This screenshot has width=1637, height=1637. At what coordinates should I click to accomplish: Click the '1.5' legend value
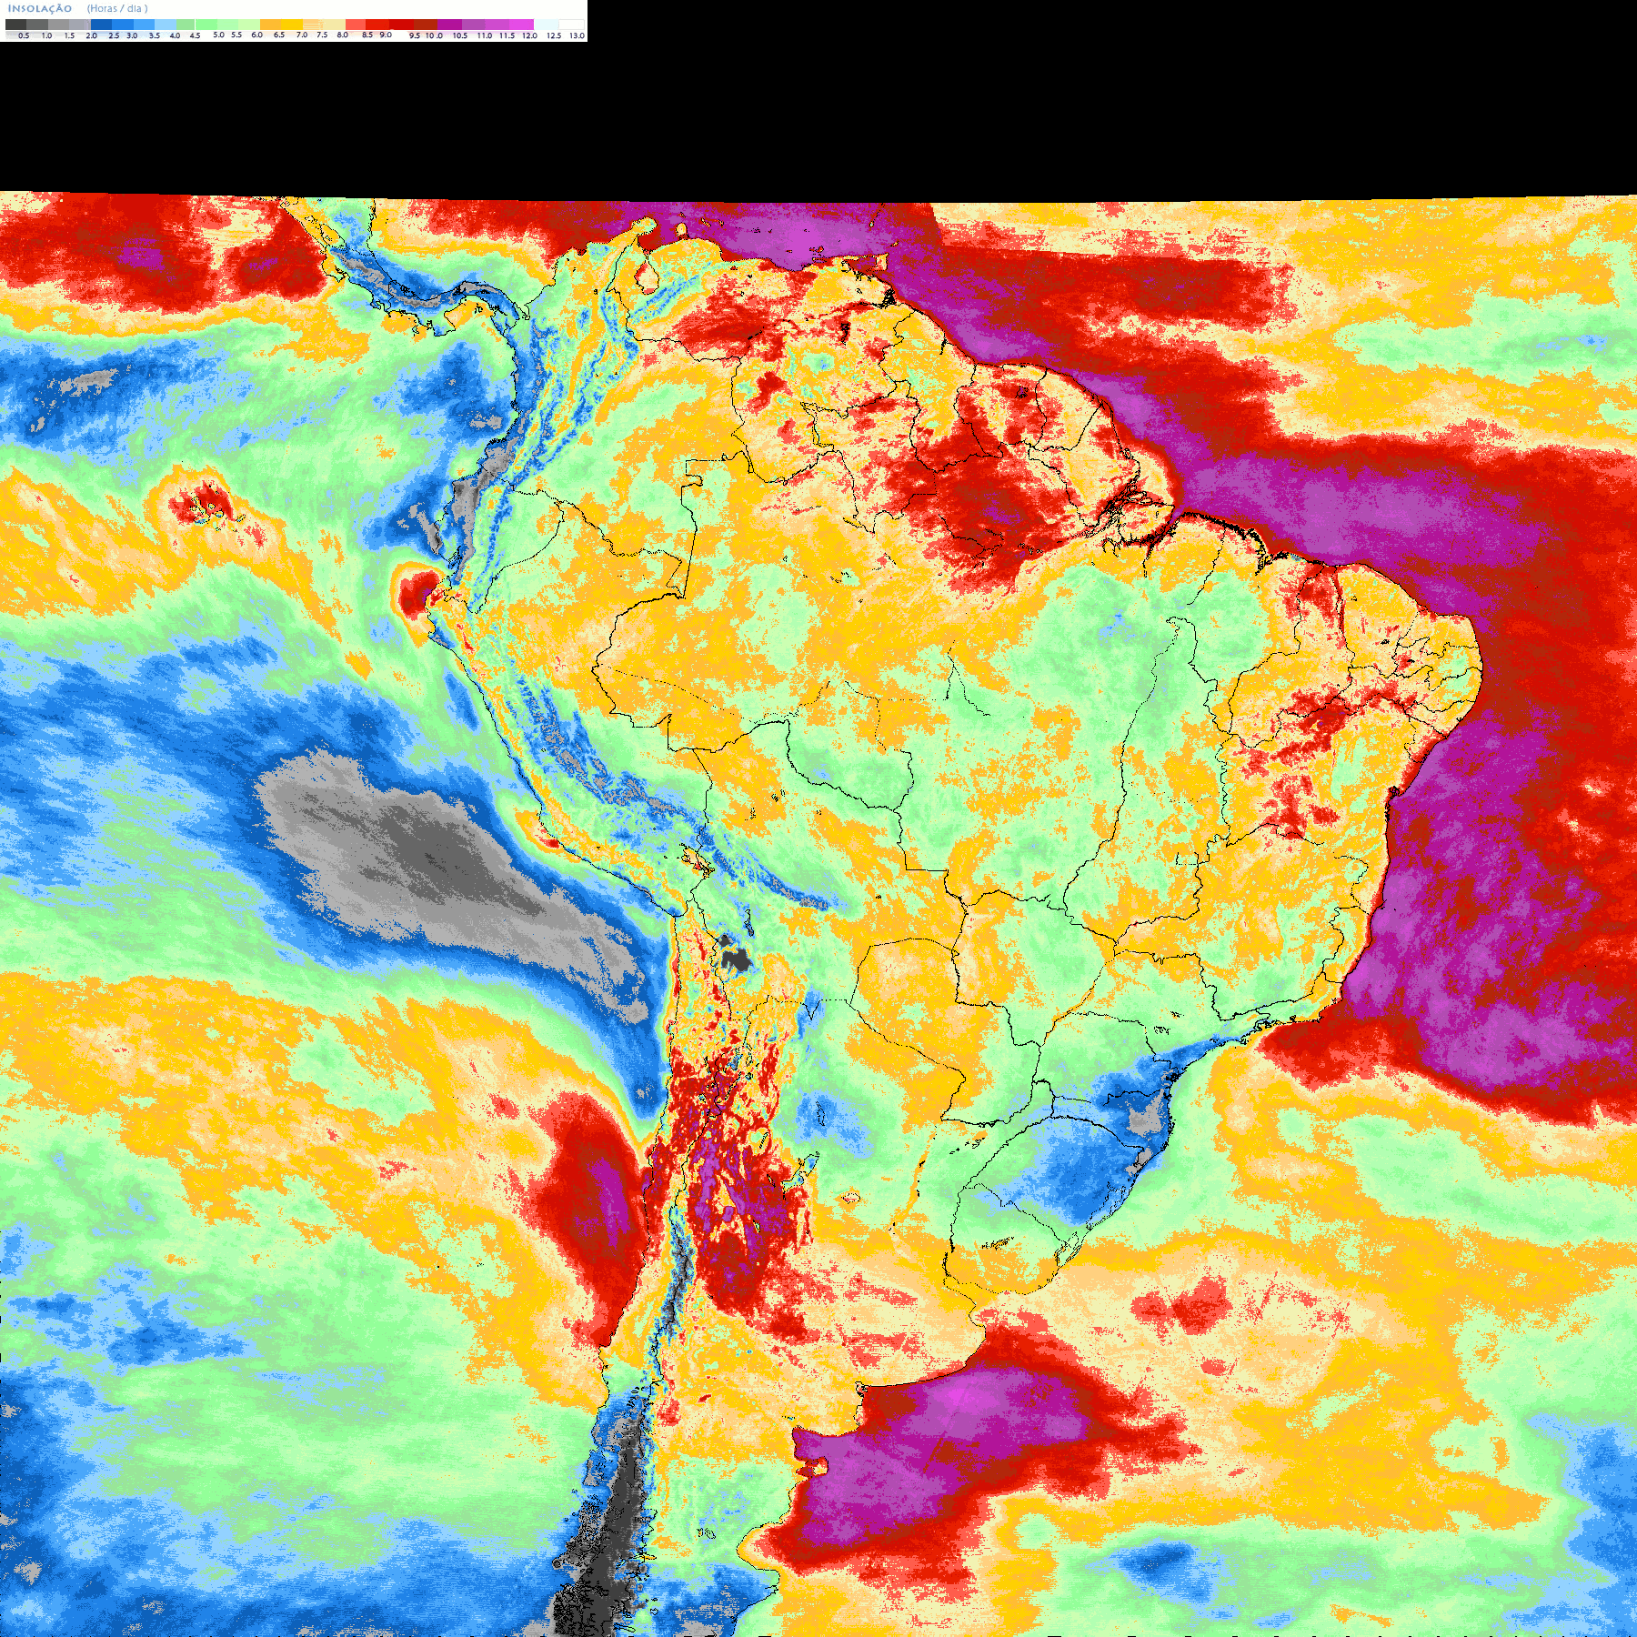point(69,35)
